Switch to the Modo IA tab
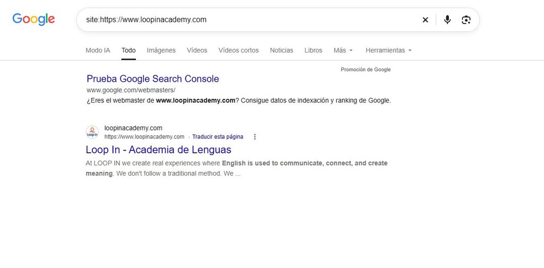The image size is (544, 268). coord(98,50)
